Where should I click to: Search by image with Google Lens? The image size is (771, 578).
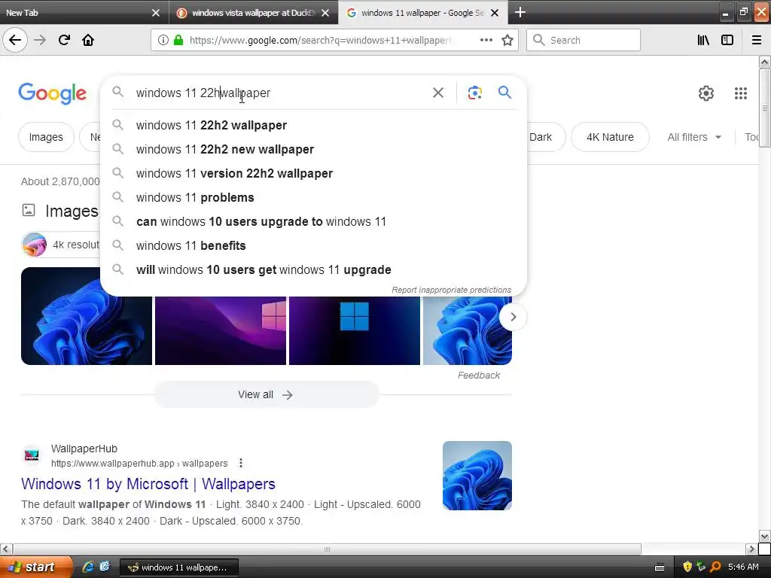click(474, 93)
